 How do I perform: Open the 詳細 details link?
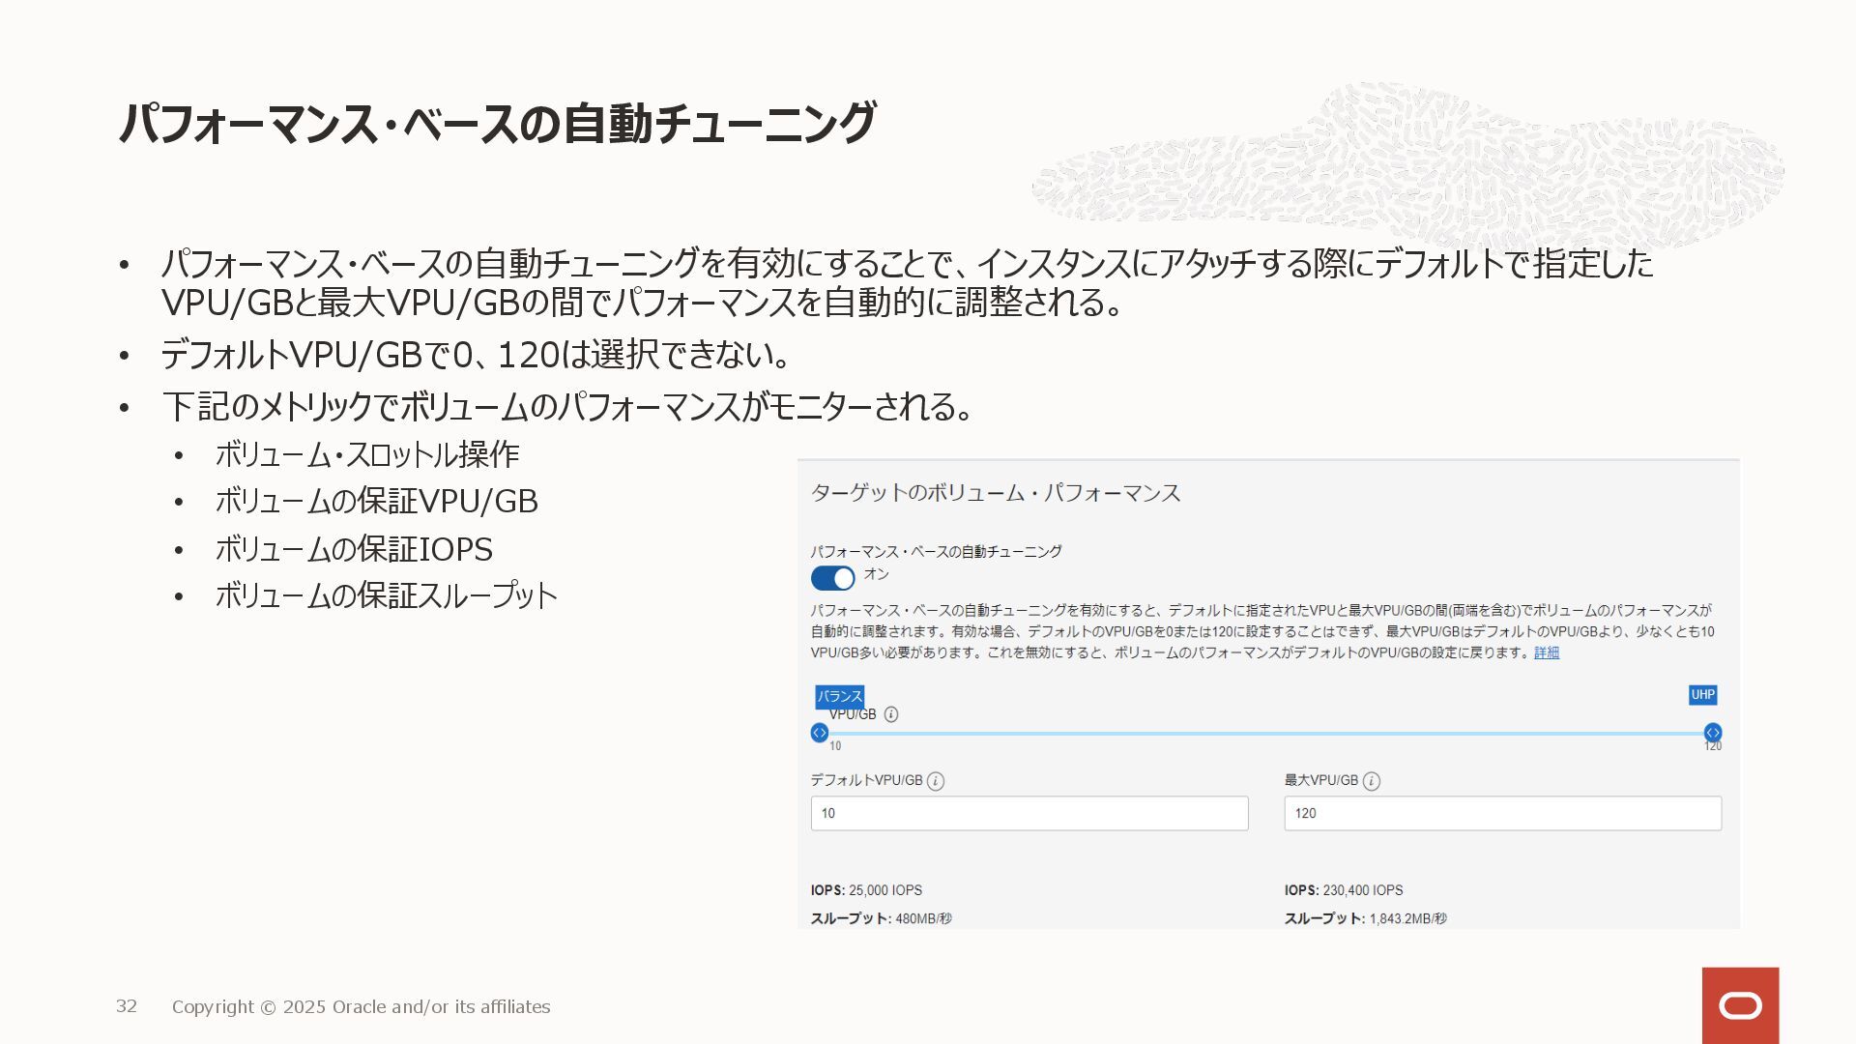pos(1547,652)
